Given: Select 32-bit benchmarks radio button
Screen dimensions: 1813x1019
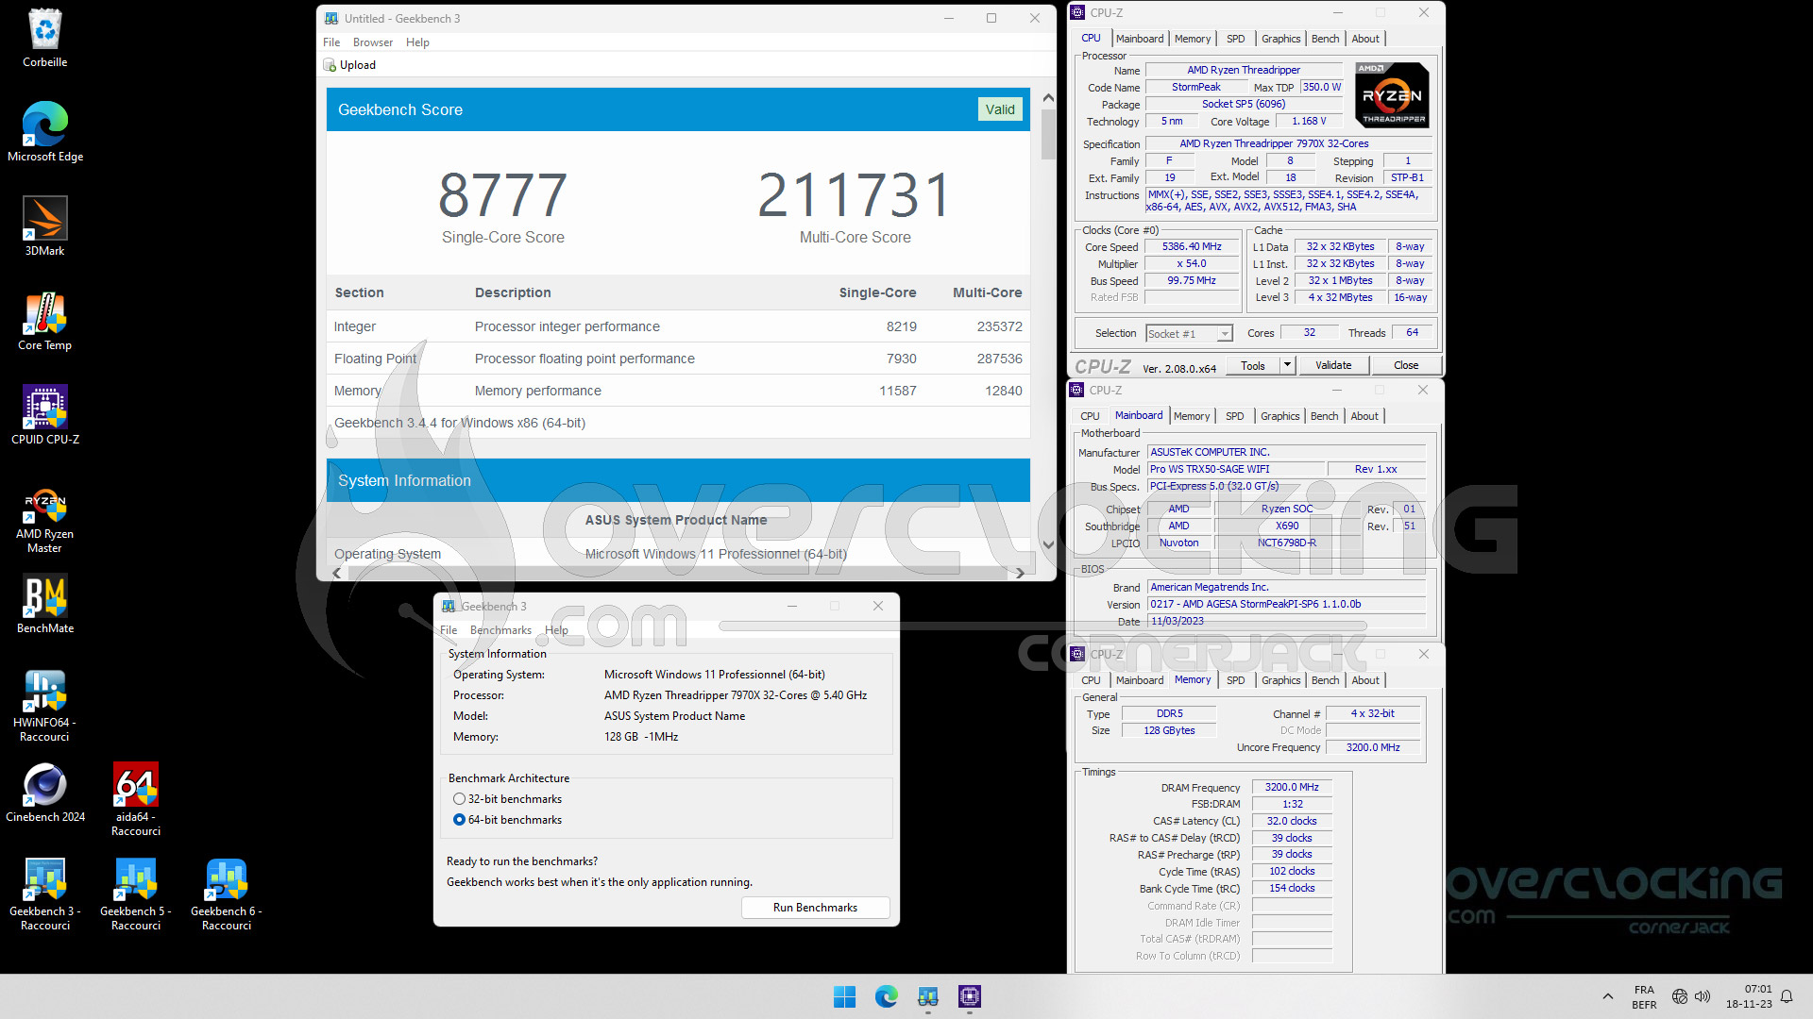Looking at the screenshot, I should (x=459, y=799).
